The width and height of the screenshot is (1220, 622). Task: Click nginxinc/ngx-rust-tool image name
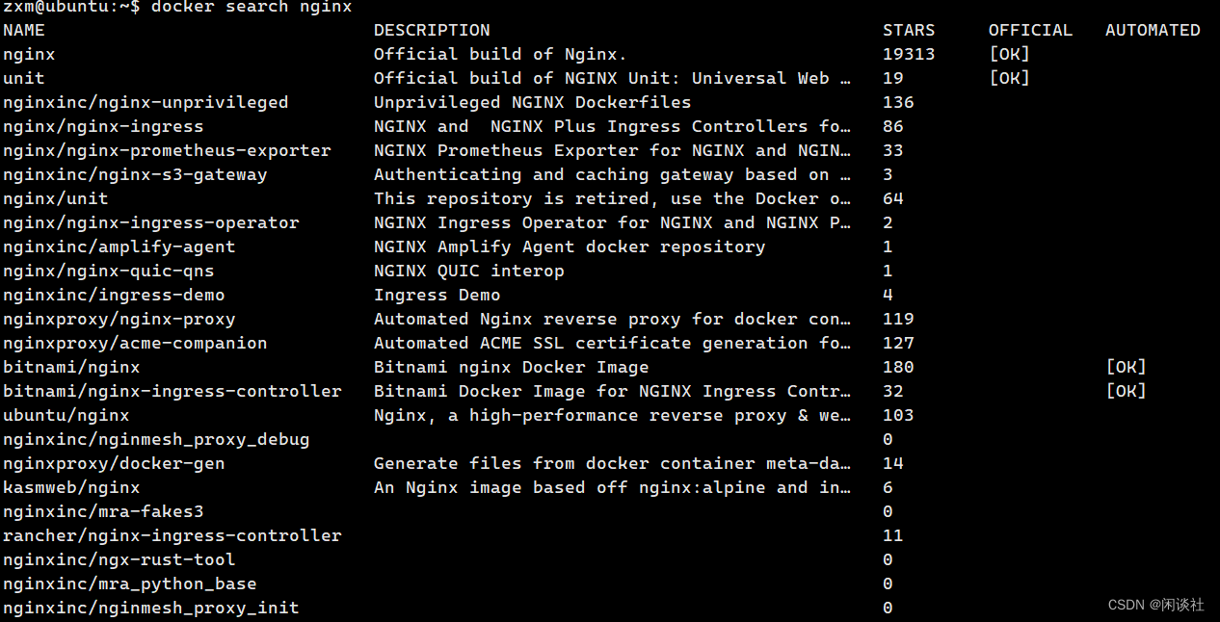pos(119,559)
